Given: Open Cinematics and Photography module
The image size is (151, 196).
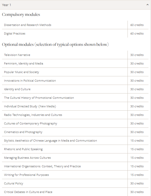Looking at the screenshot, I should (23, 132).
